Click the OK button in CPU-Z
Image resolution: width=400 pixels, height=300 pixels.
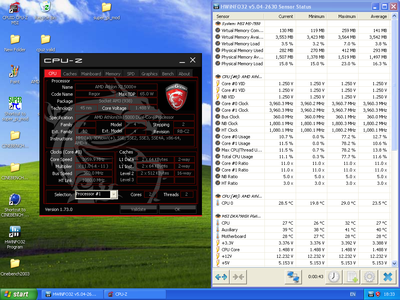point(178,209)
